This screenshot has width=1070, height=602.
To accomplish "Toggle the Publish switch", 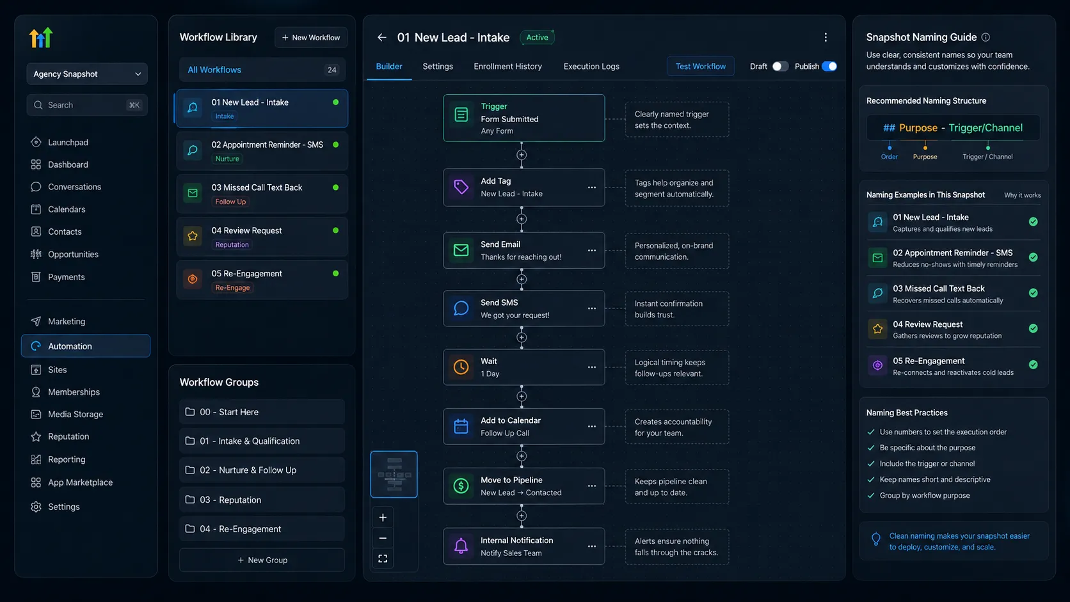I will [x=829, y=67].
